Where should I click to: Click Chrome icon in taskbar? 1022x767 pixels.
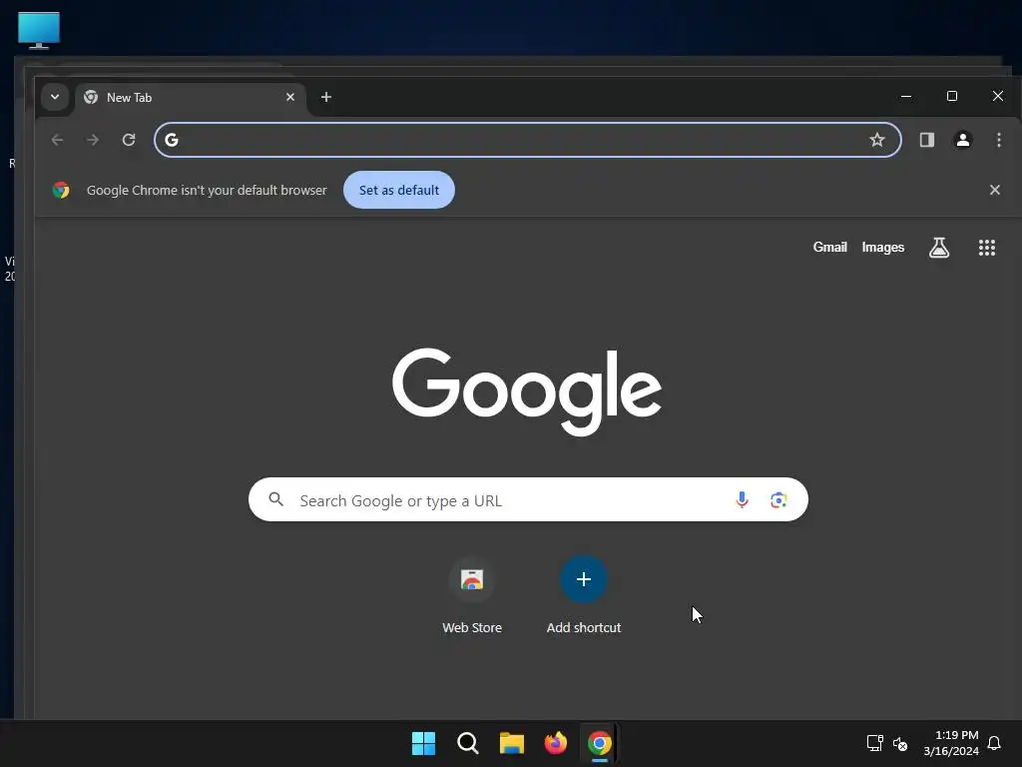click(600, 743)
